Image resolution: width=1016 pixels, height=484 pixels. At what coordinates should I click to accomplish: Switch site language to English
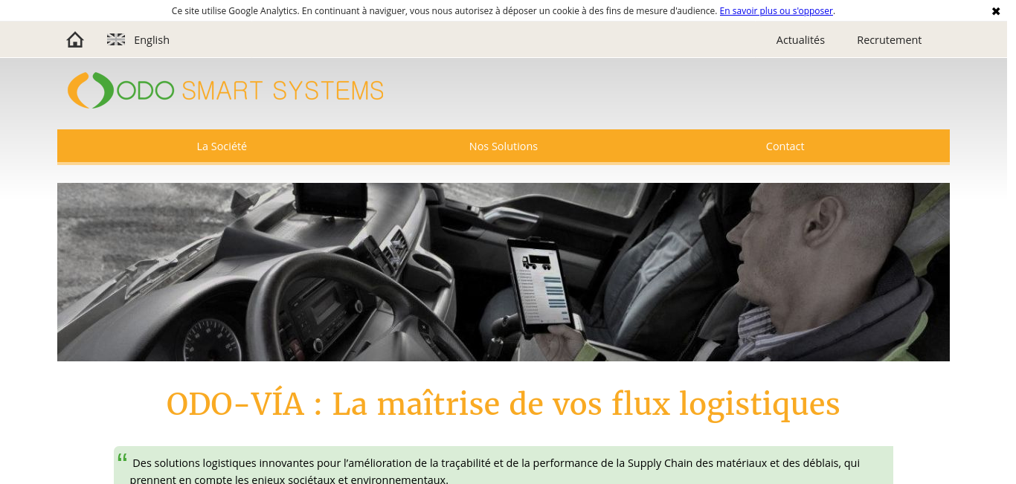(152, 40)
